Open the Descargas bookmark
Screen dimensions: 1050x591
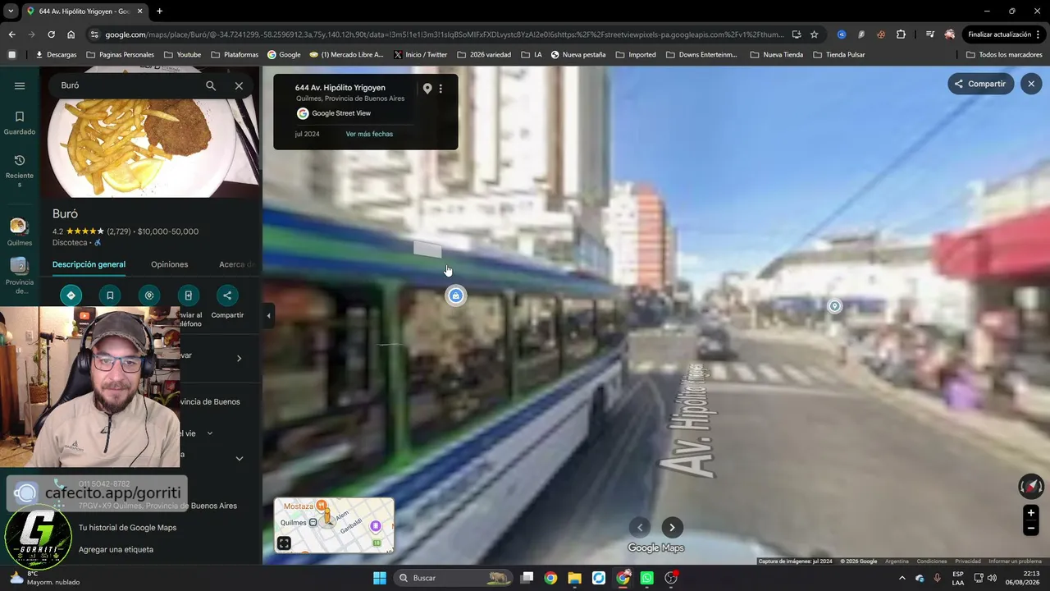click(56, 55)
